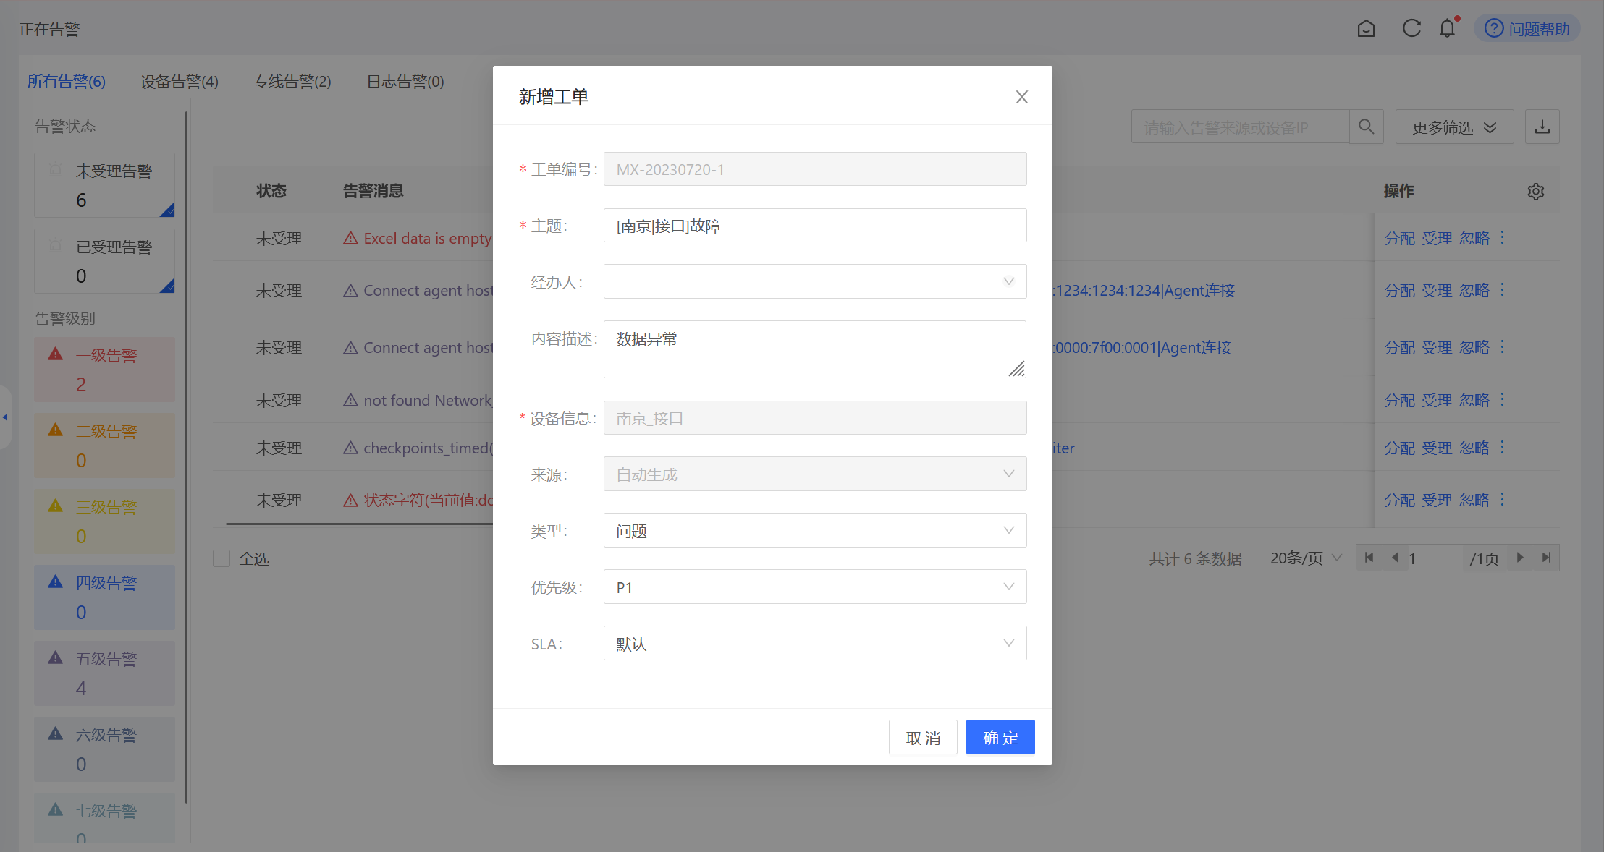The image size is (1604, 852).
Task: Click warning icon of 状态字符 alert
Action: click(351, 500)
